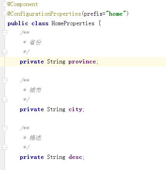Viewport: 166px width, 170px height.
Task: Fold the province Javadoc comment end marker
Action: click(5, 52)
